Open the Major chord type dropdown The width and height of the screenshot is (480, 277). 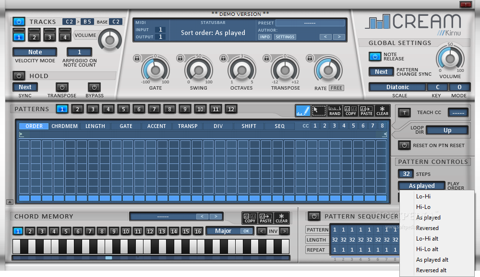click(223, 231)
